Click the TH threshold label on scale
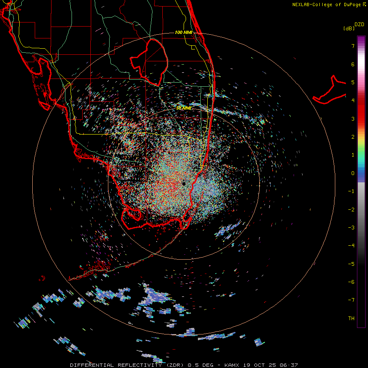Viewport: 368px width, 368px height. pos(351,319)
